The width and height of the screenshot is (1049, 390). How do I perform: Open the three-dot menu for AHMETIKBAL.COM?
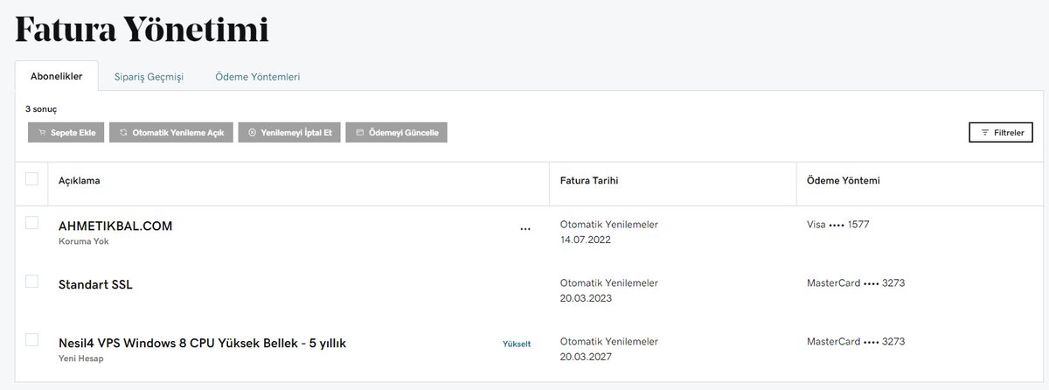click(x=525, y=229)
